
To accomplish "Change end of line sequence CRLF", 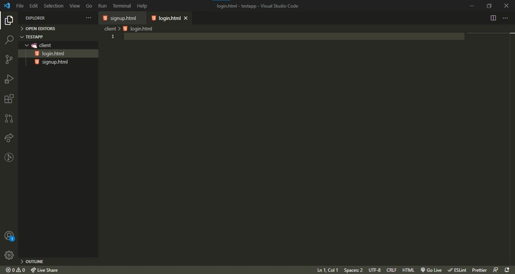I will click(x=391, y=270).
